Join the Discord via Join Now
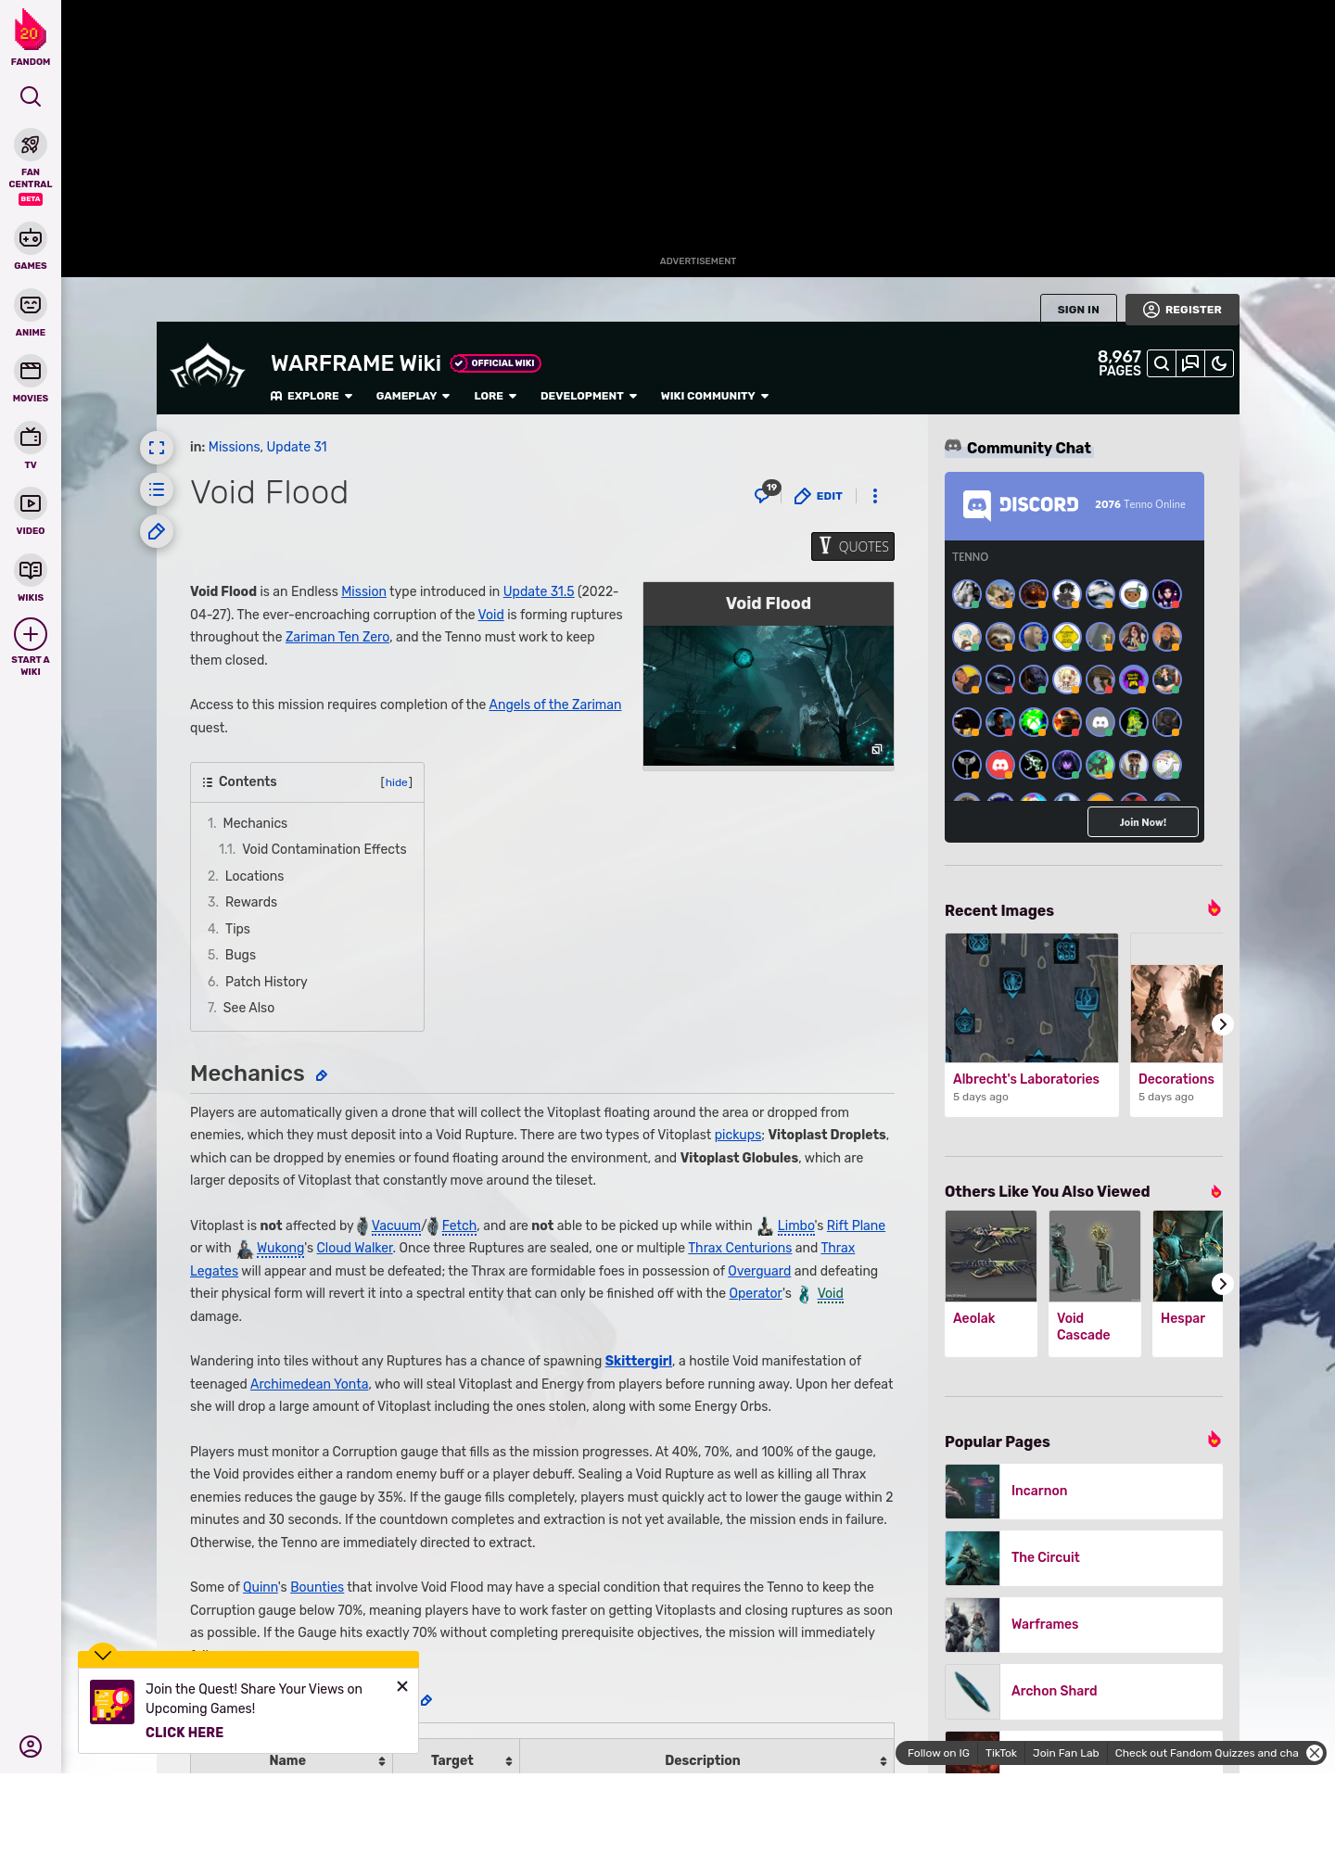1335x1854 pixels. point(1143,822)
